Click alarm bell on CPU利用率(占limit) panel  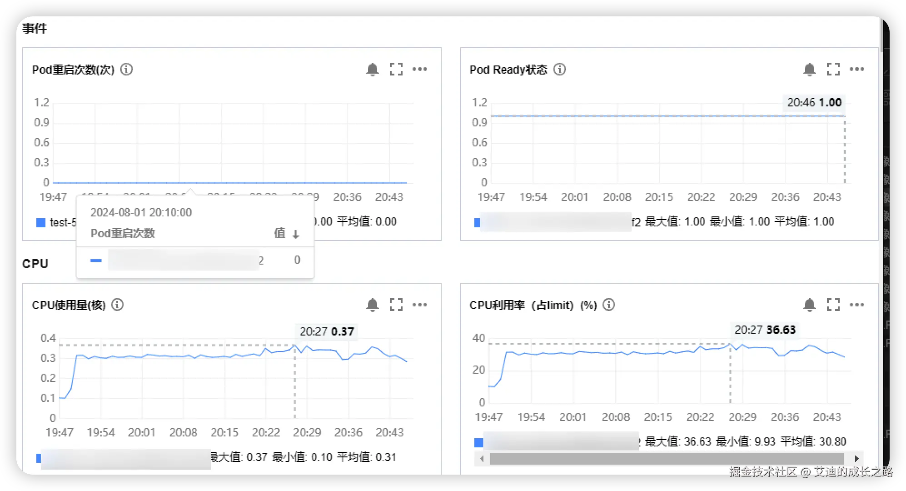[x=809, y=305]
